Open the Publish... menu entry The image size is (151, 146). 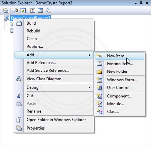pos(35,47)
